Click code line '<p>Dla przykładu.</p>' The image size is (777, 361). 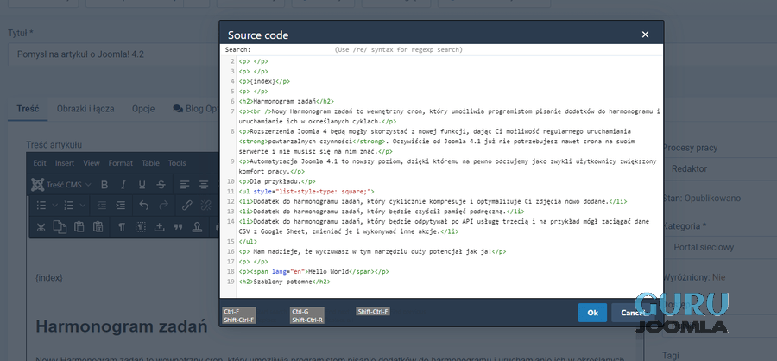[x=276, y=181]
